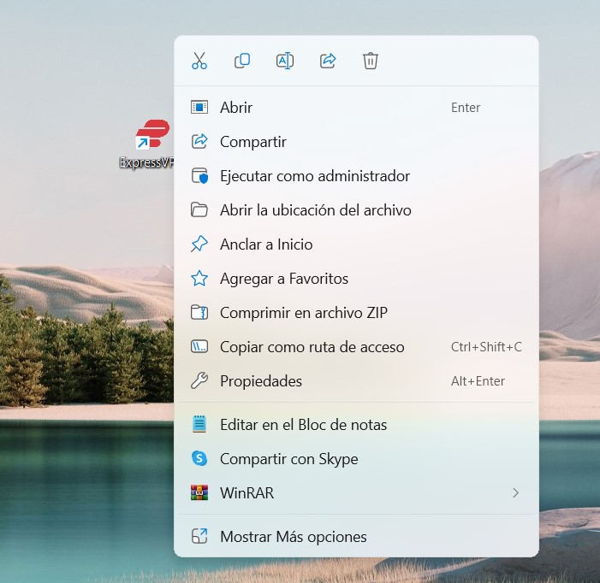This screenshot has height=583, width=600.
Task: Choose the Compartir menu entry
Action: coord(356,142)
